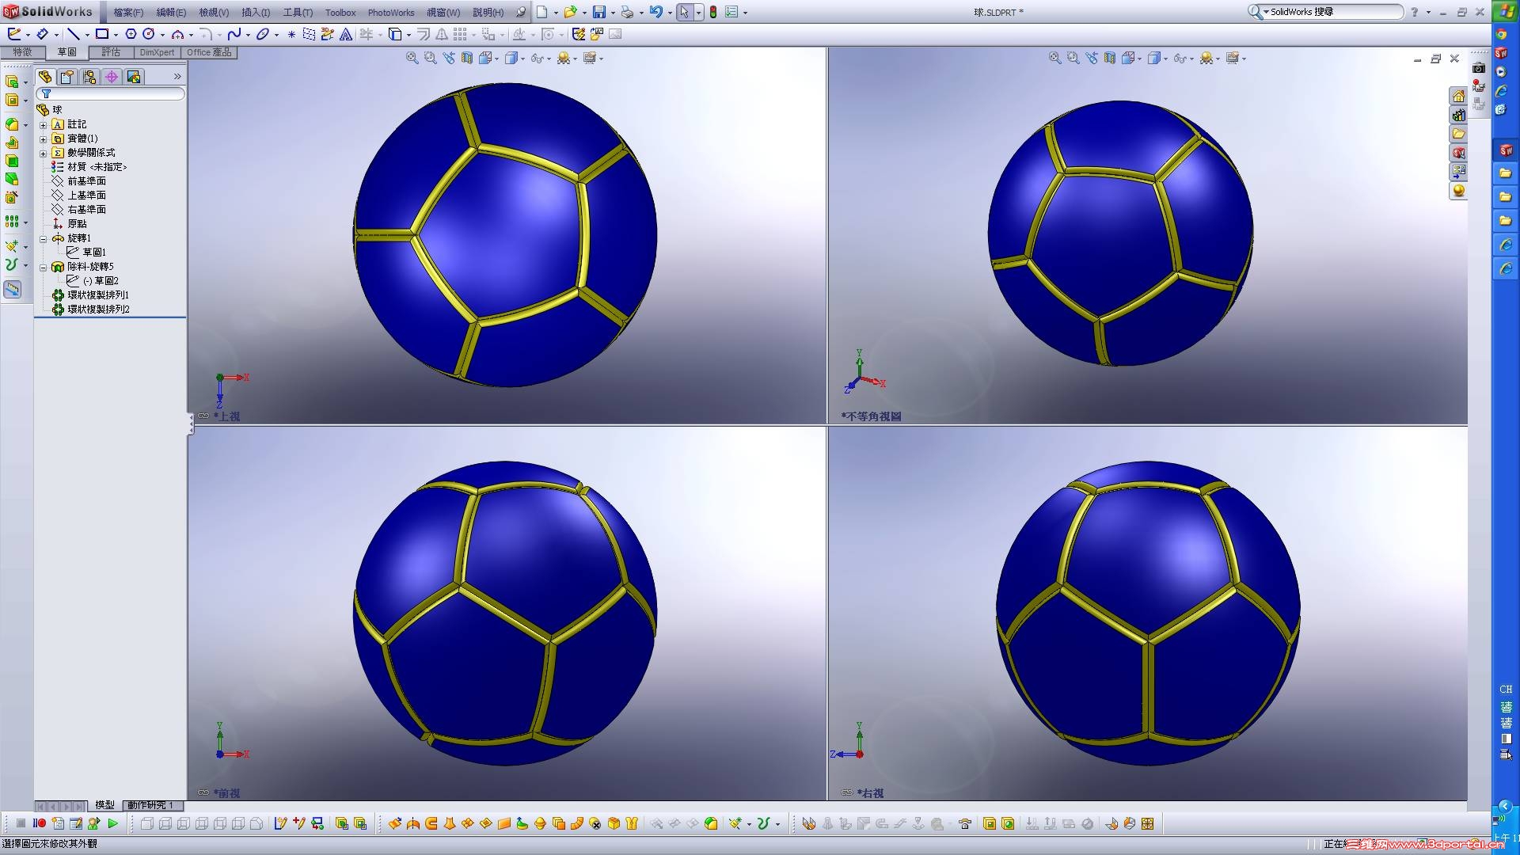Expand the 數學關係式 equations node

[44, 153]
